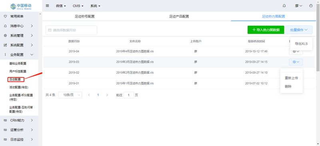Toggle the hamburger menu icon

[47, 6]
